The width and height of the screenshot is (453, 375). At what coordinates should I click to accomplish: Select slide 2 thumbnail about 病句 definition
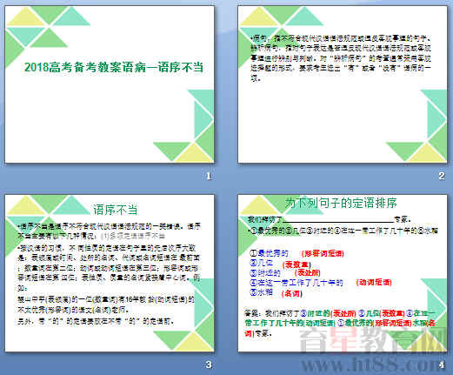click(x=343, y=84)
